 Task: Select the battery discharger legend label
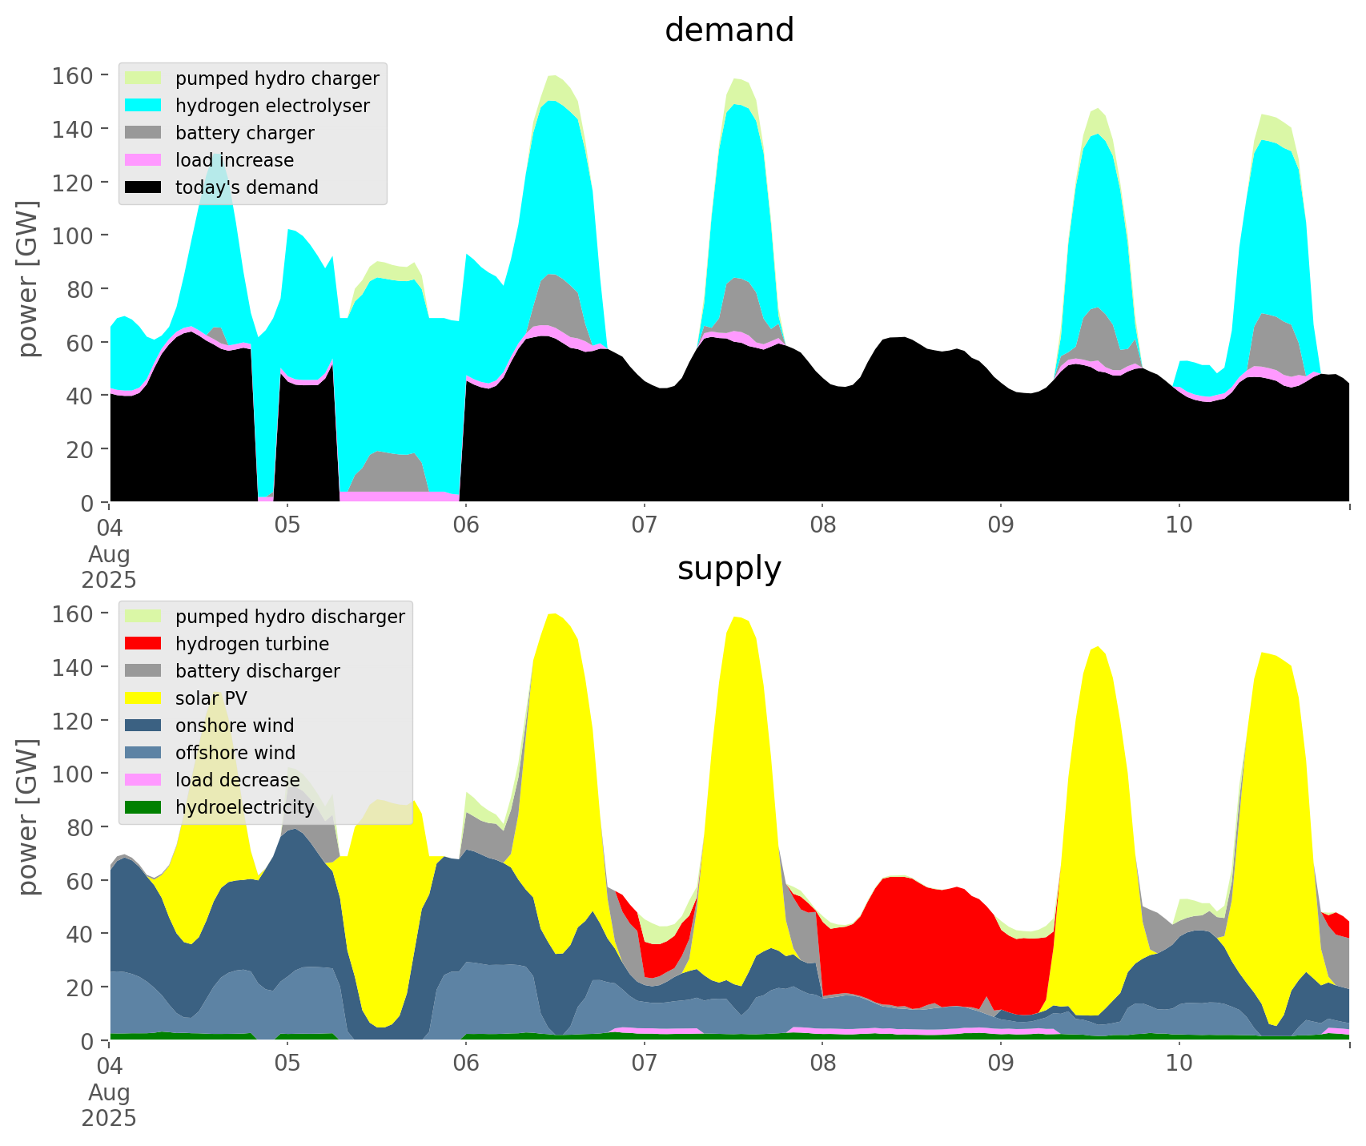click(257, 671)
